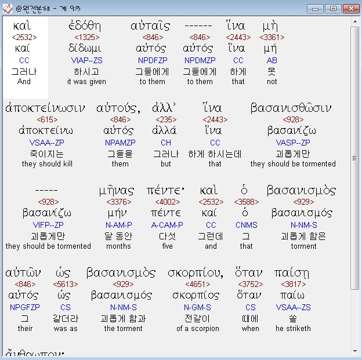
Task: Click the Strong's number <5613>
Action: click(66, 284)
